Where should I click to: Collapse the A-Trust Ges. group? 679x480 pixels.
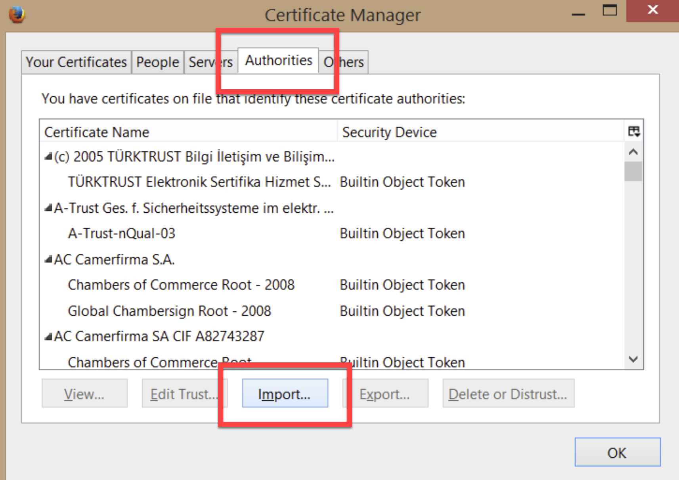[48, 208]
